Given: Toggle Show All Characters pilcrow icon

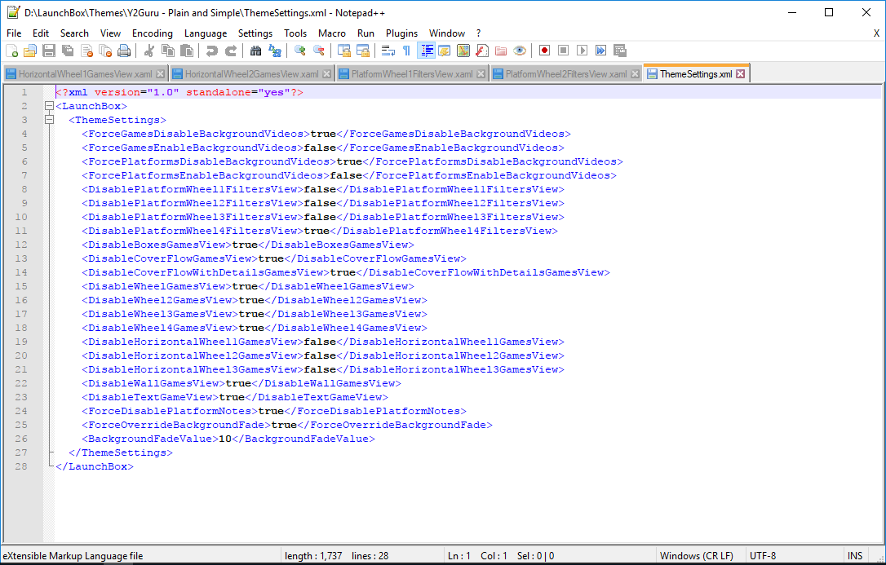Looking at the screenshot, I should coord(407,51).
